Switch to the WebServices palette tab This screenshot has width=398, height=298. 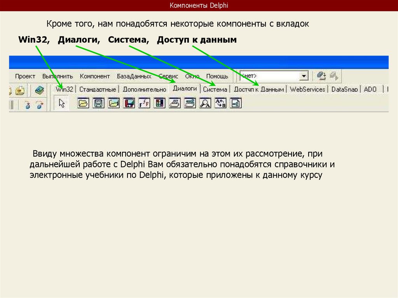tap(307, 89)
